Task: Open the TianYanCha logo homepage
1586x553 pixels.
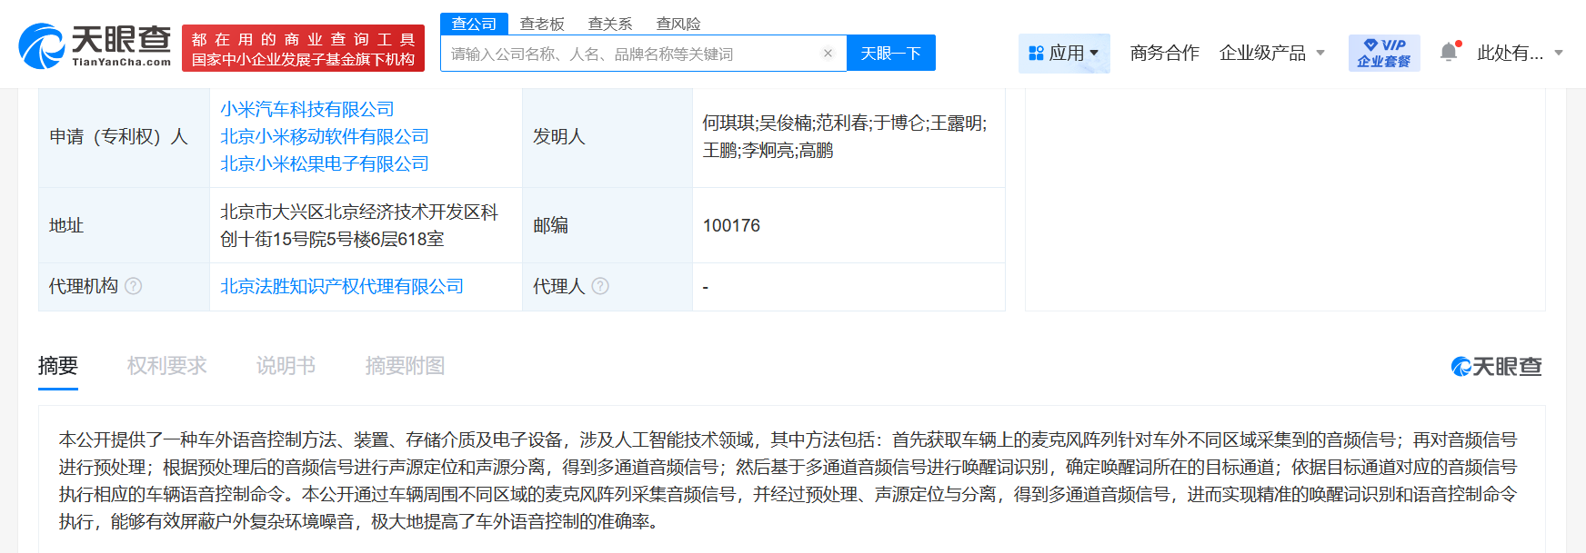Action: coord(95,46)
